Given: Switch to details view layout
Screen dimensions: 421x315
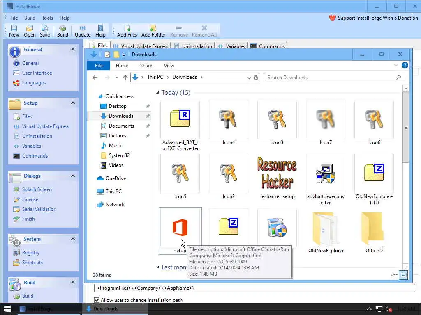Looking at the screenshot, I should [x=394, y=275].
